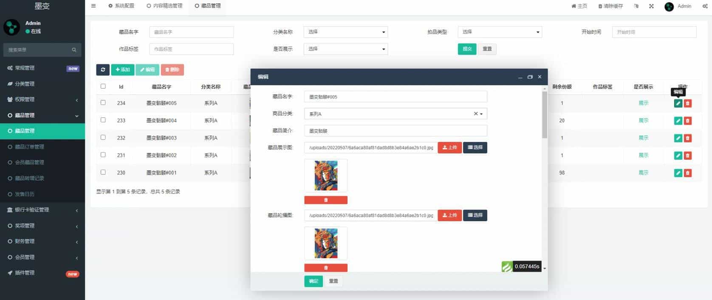712x300 pixels.
Task: Click the 确定 button in the edit dialog
Action: (314, 281)
